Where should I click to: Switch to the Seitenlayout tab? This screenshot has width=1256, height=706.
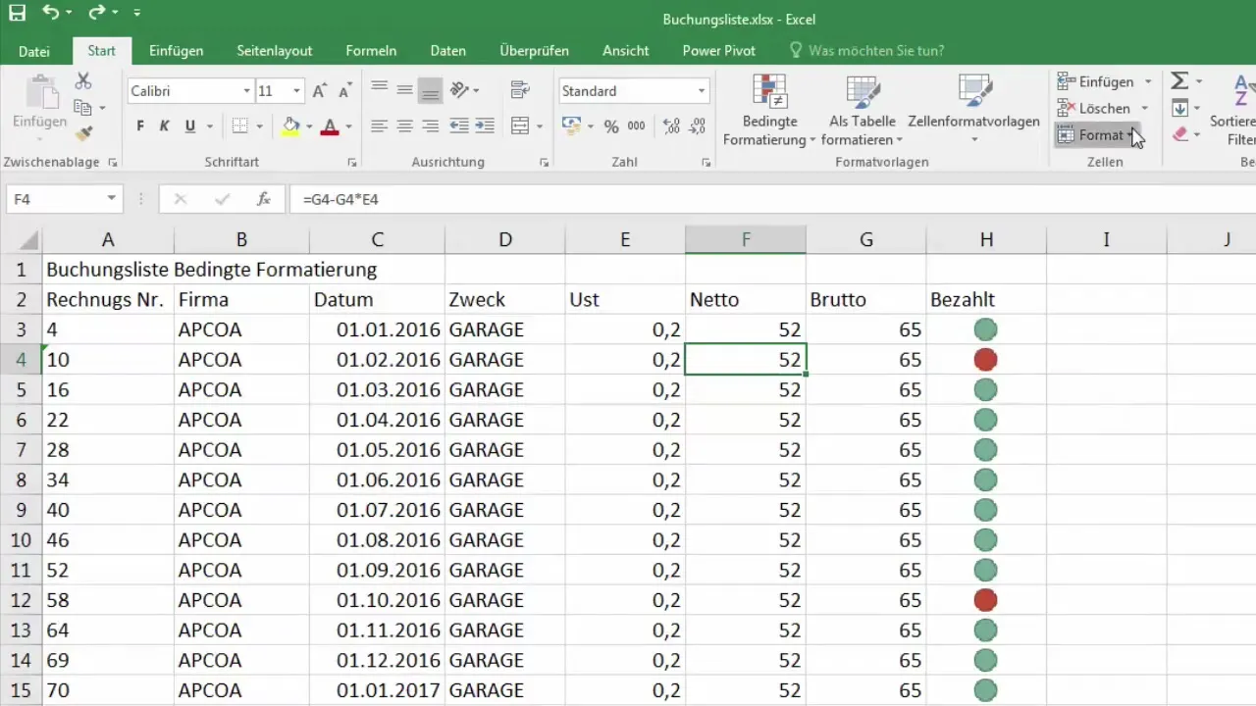coord(275,51)
